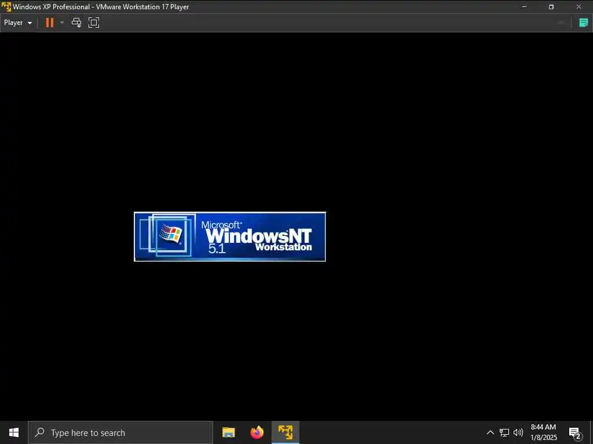Image resolution: width=593 pixels, height=444 pixels.
Task: Show hidden system tray icons
Action: 490,432
